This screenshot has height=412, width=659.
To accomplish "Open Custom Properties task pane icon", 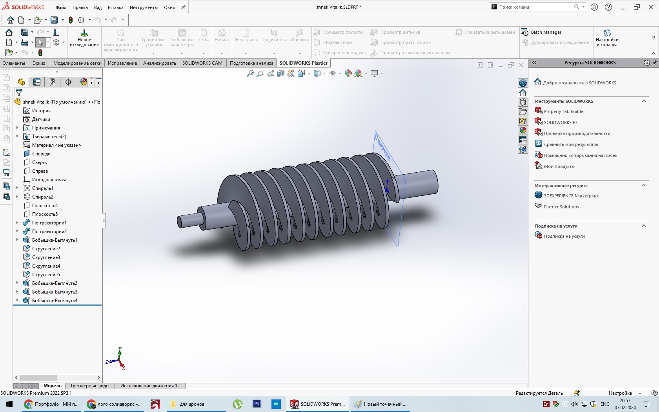I will click(522, 140).
